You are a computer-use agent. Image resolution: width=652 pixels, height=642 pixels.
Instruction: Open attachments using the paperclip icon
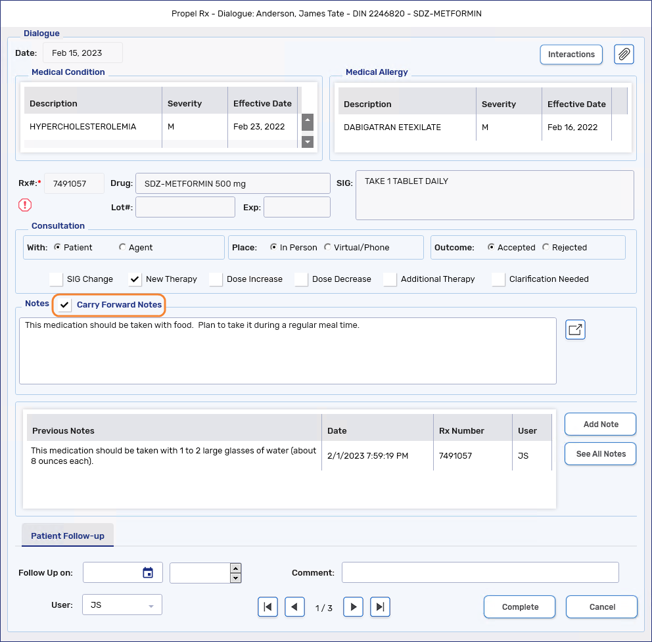pos(623,55)
